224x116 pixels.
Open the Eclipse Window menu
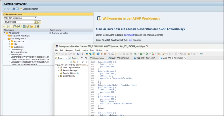click(x=99, y=50)
